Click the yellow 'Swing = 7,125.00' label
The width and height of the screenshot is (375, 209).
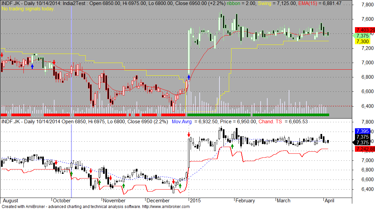click(x=277, y=3)
